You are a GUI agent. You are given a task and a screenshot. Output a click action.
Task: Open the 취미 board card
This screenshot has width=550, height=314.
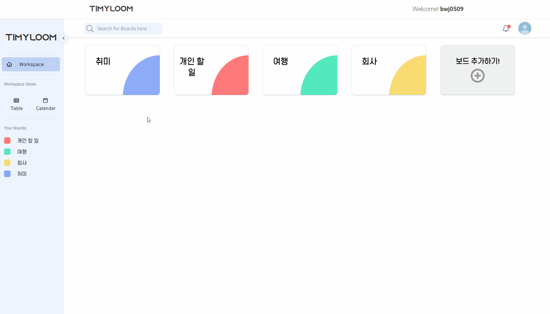(x=123, y=70)
